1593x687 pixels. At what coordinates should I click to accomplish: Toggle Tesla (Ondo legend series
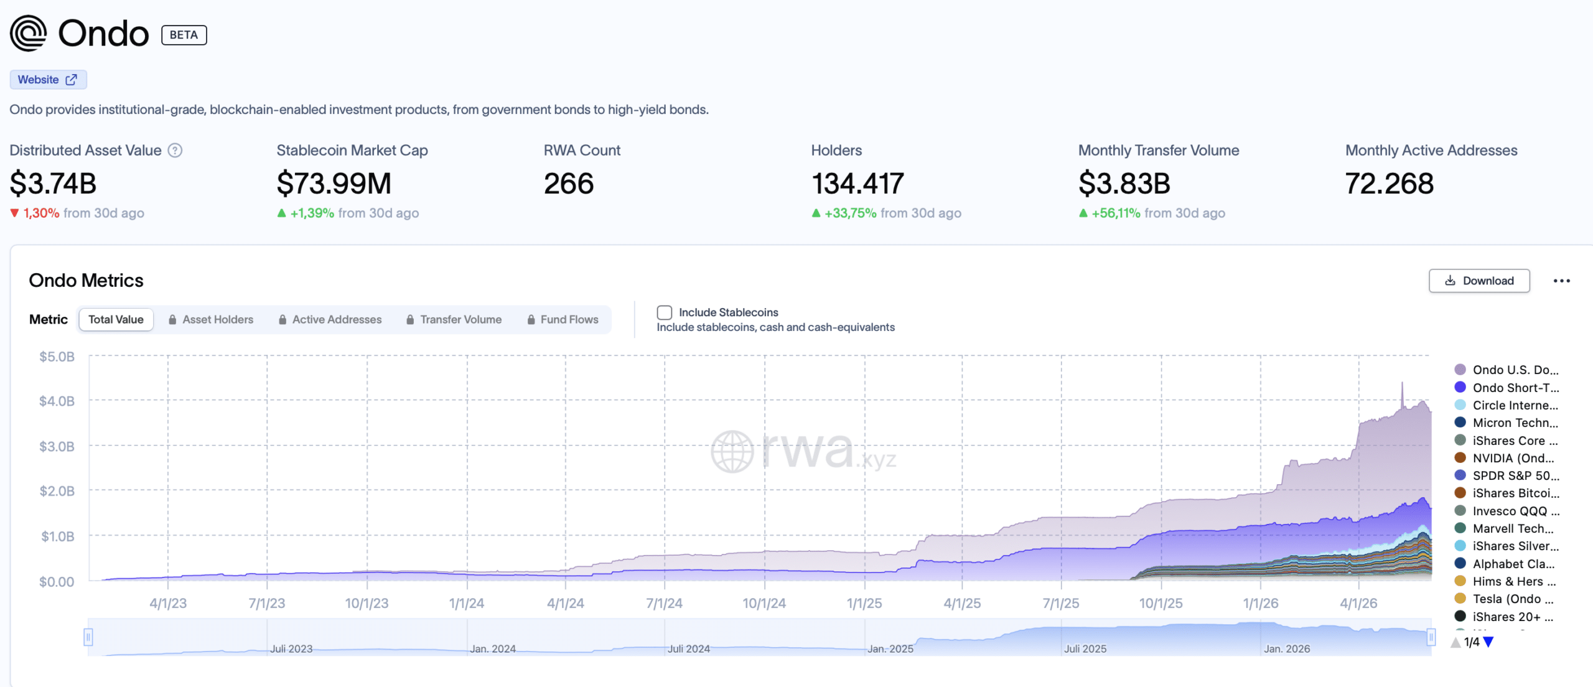tap(1504, 599)
